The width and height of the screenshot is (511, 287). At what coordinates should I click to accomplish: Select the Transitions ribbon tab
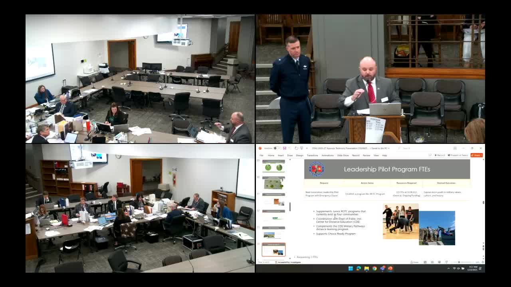point(312,155)
